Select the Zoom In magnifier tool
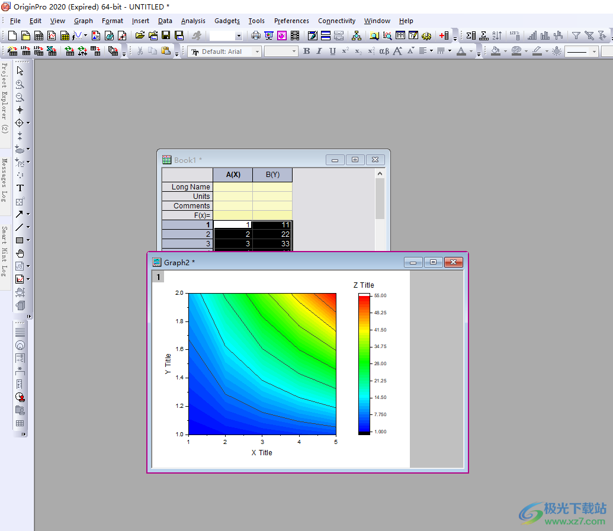This screenshot has height=531, width=613. point(20,84)
